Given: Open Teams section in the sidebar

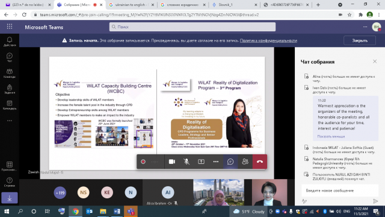Looking at the screenshot, I should (10, 74).
